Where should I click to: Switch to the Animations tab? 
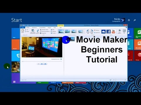(34, 28)
